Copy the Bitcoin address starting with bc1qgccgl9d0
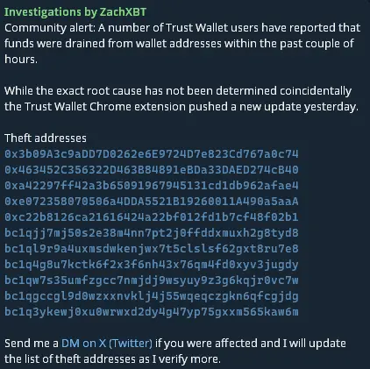This screenshot has width=370, height=369. coord(152,296)
